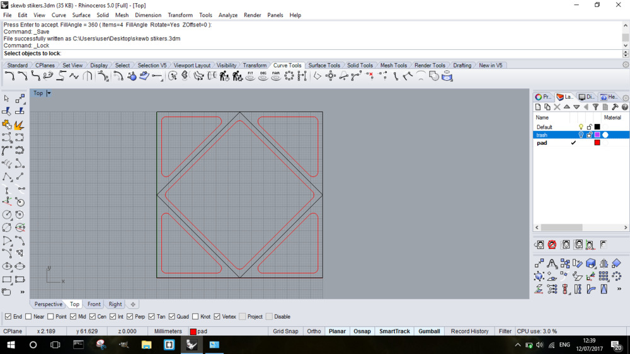Switch to the Front viewport tab
Screen dimensions: 630x354
coord(94,304)
